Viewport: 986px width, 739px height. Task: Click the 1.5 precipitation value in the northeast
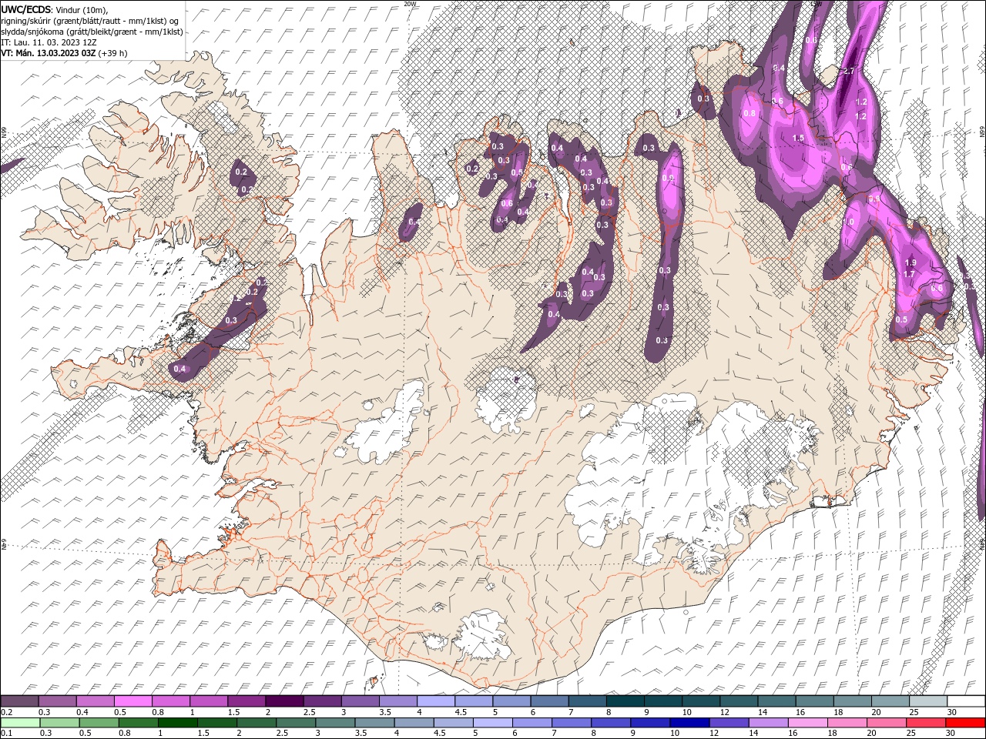pyautogui.click(x=799, y=139)
